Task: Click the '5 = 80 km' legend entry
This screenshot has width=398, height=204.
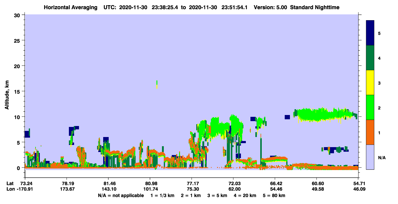Action: click(274, 195)
